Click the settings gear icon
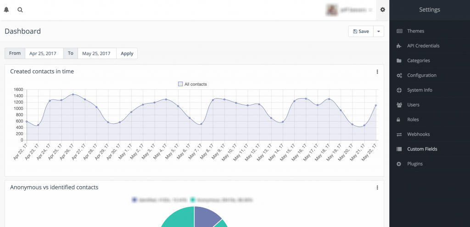Viewport: 470px width, 227px height. pyautogui.click(x=383, y=10)
